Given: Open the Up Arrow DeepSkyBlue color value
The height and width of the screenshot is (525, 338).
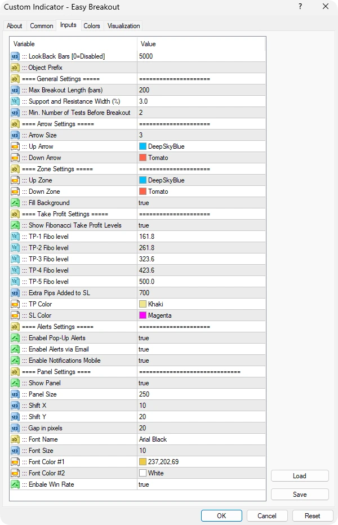Looking at the screenshot, I should tap(201, 146).
